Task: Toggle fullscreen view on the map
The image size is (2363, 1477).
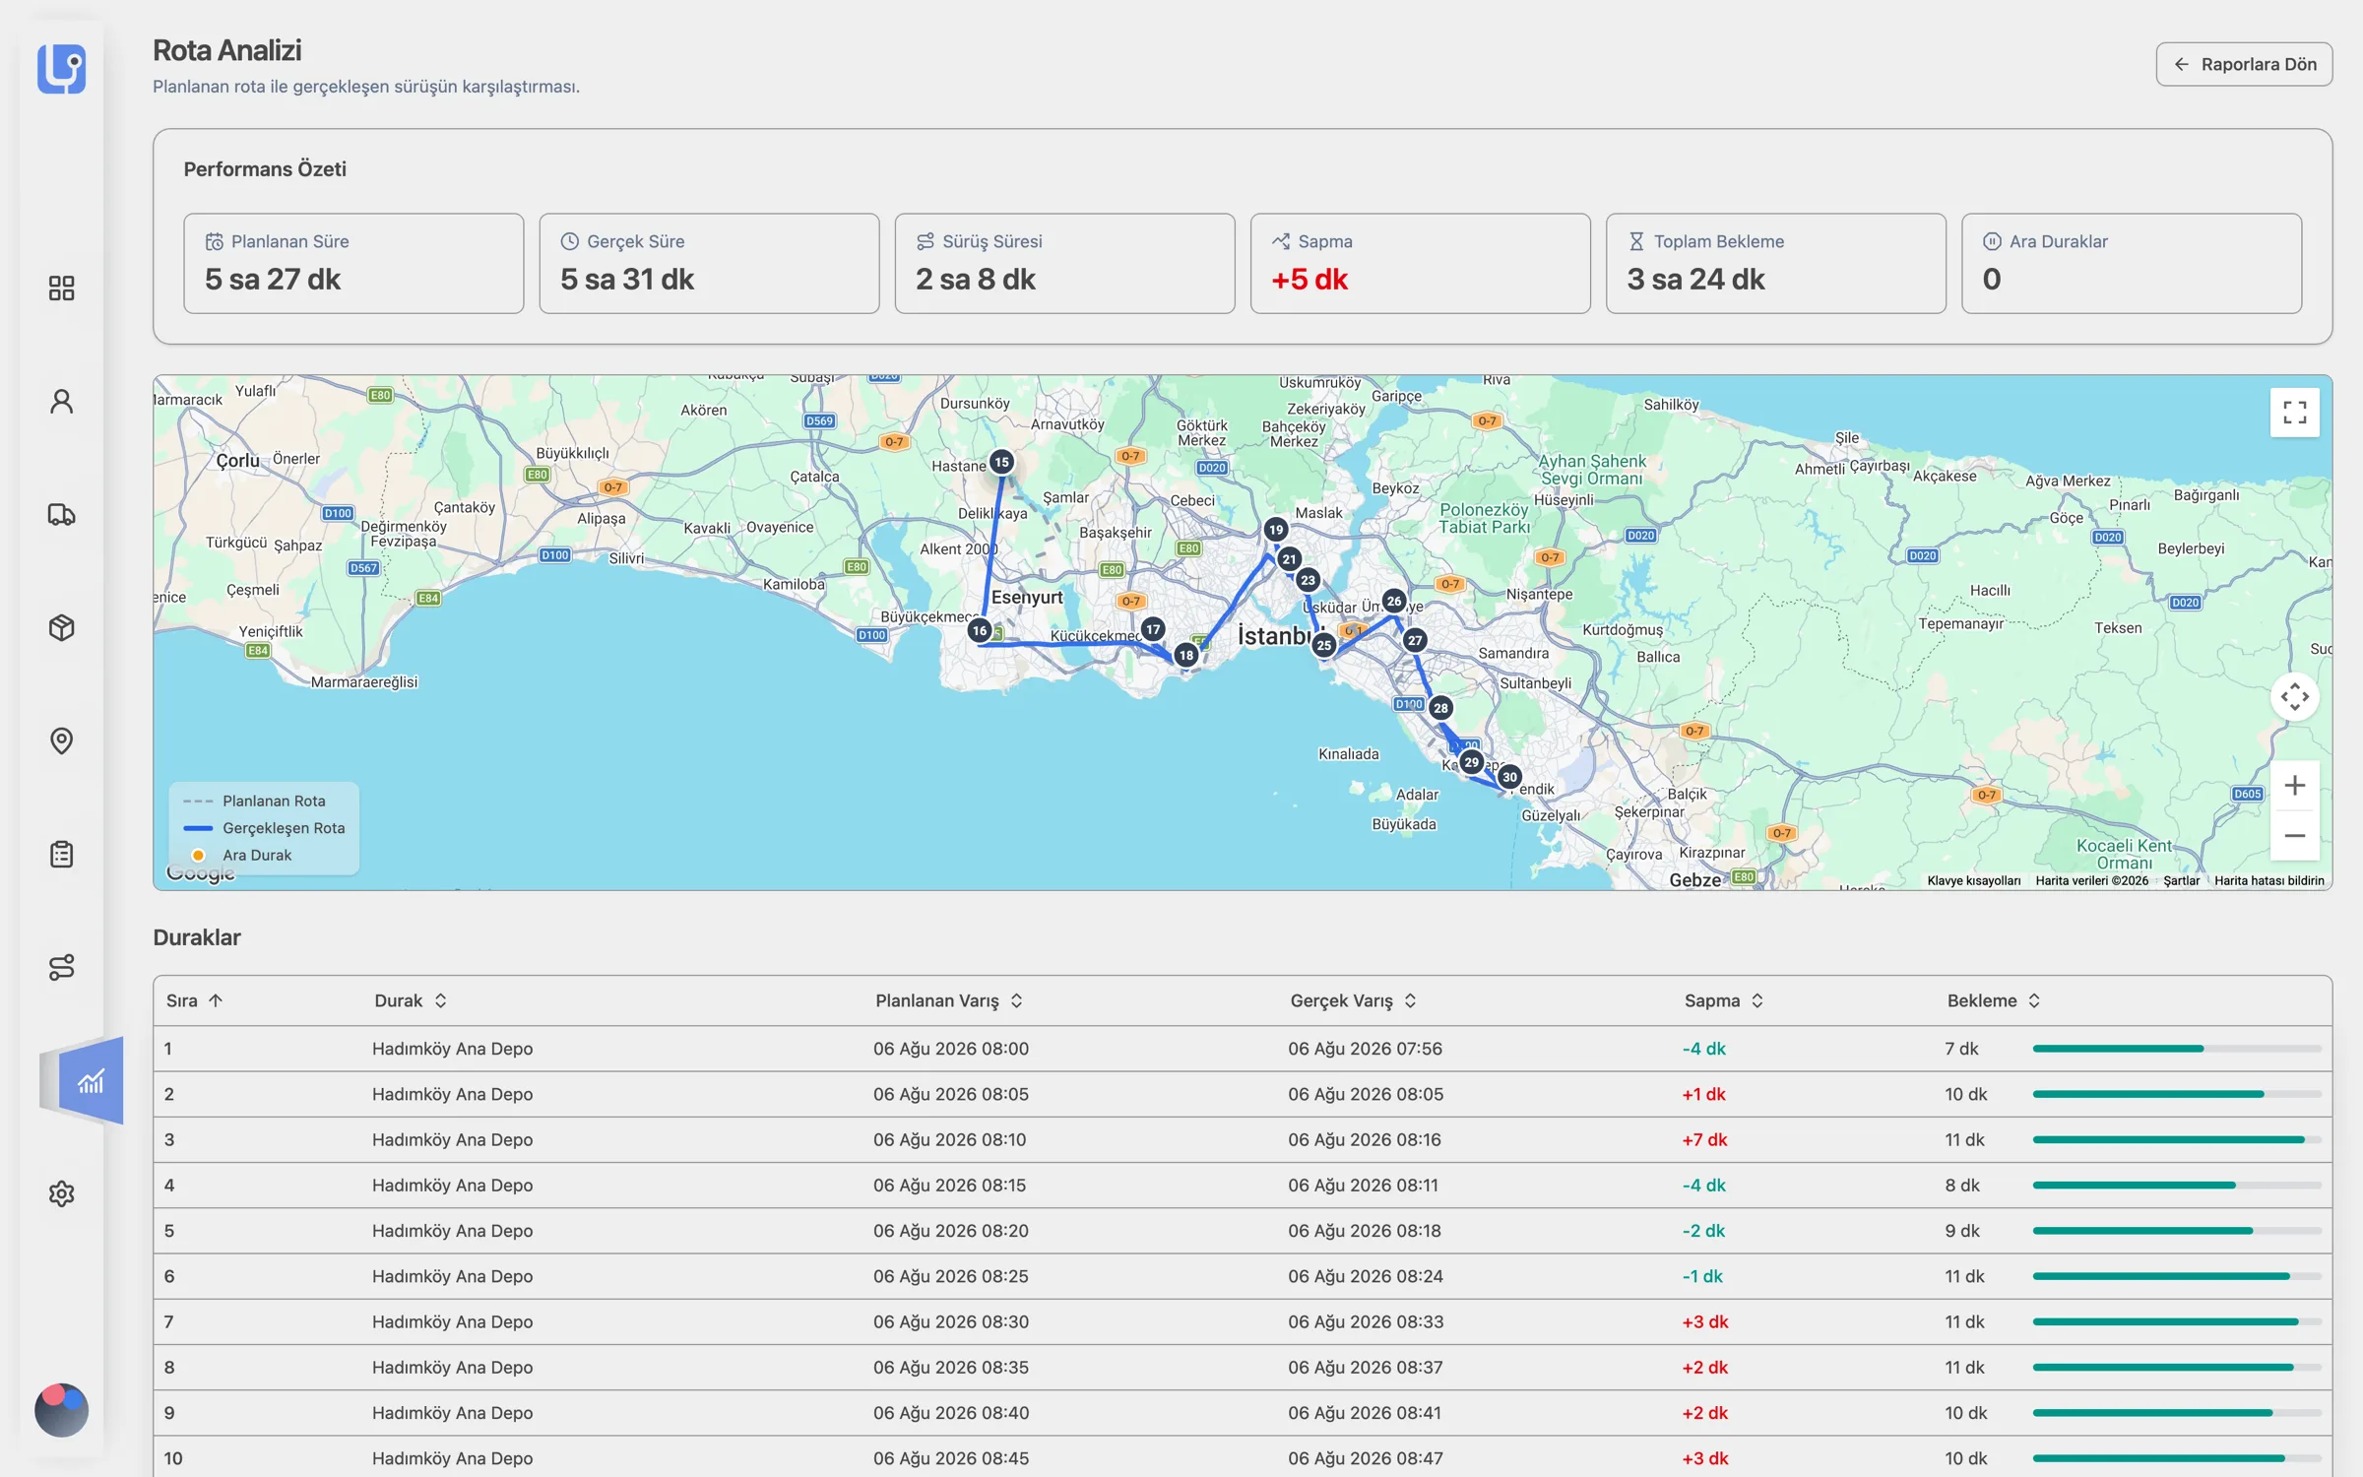Action: pyautogui.click(x=2294, y=412)
